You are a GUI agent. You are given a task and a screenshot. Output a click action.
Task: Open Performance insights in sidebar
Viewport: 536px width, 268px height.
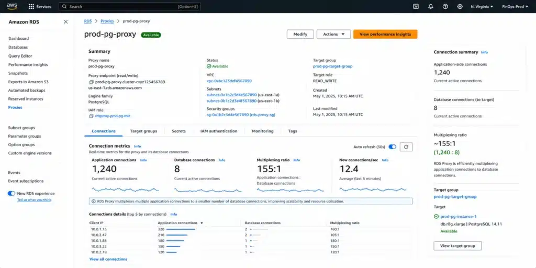click(x=28, y=64)
